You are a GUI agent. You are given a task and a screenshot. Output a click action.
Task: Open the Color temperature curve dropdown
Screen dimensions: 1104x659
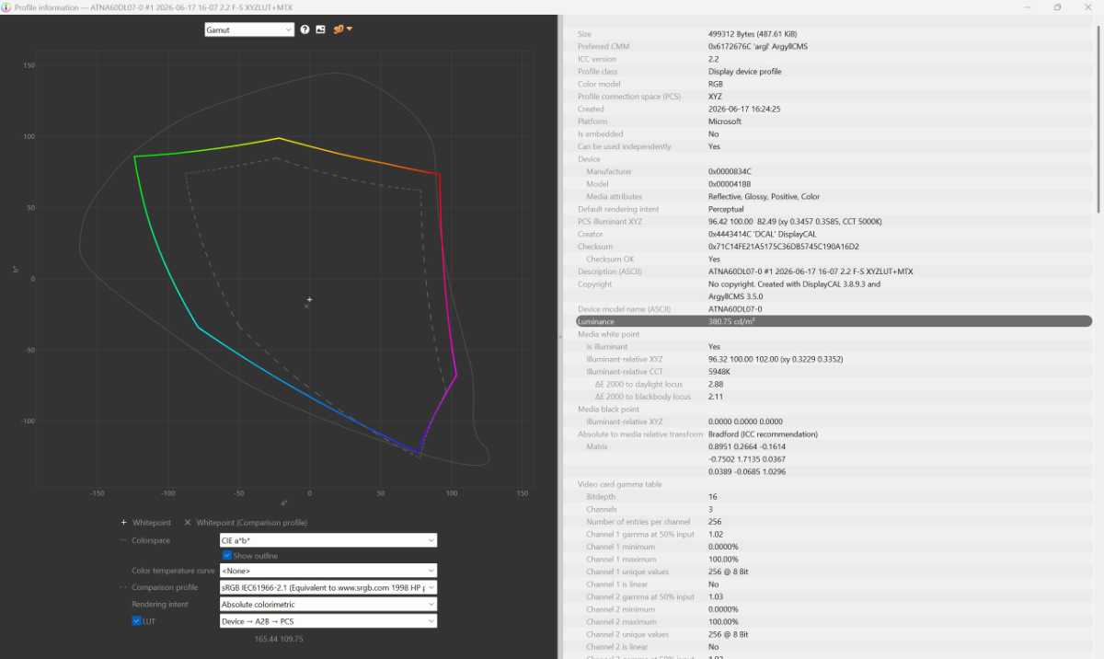pos(328,571)
